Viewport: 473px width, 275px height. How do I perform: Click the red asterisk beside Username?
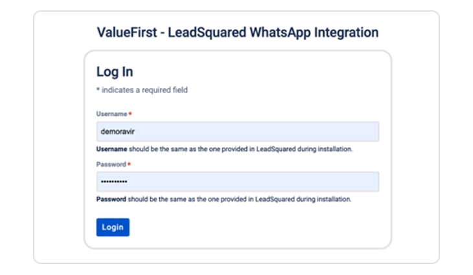point(130,114)
